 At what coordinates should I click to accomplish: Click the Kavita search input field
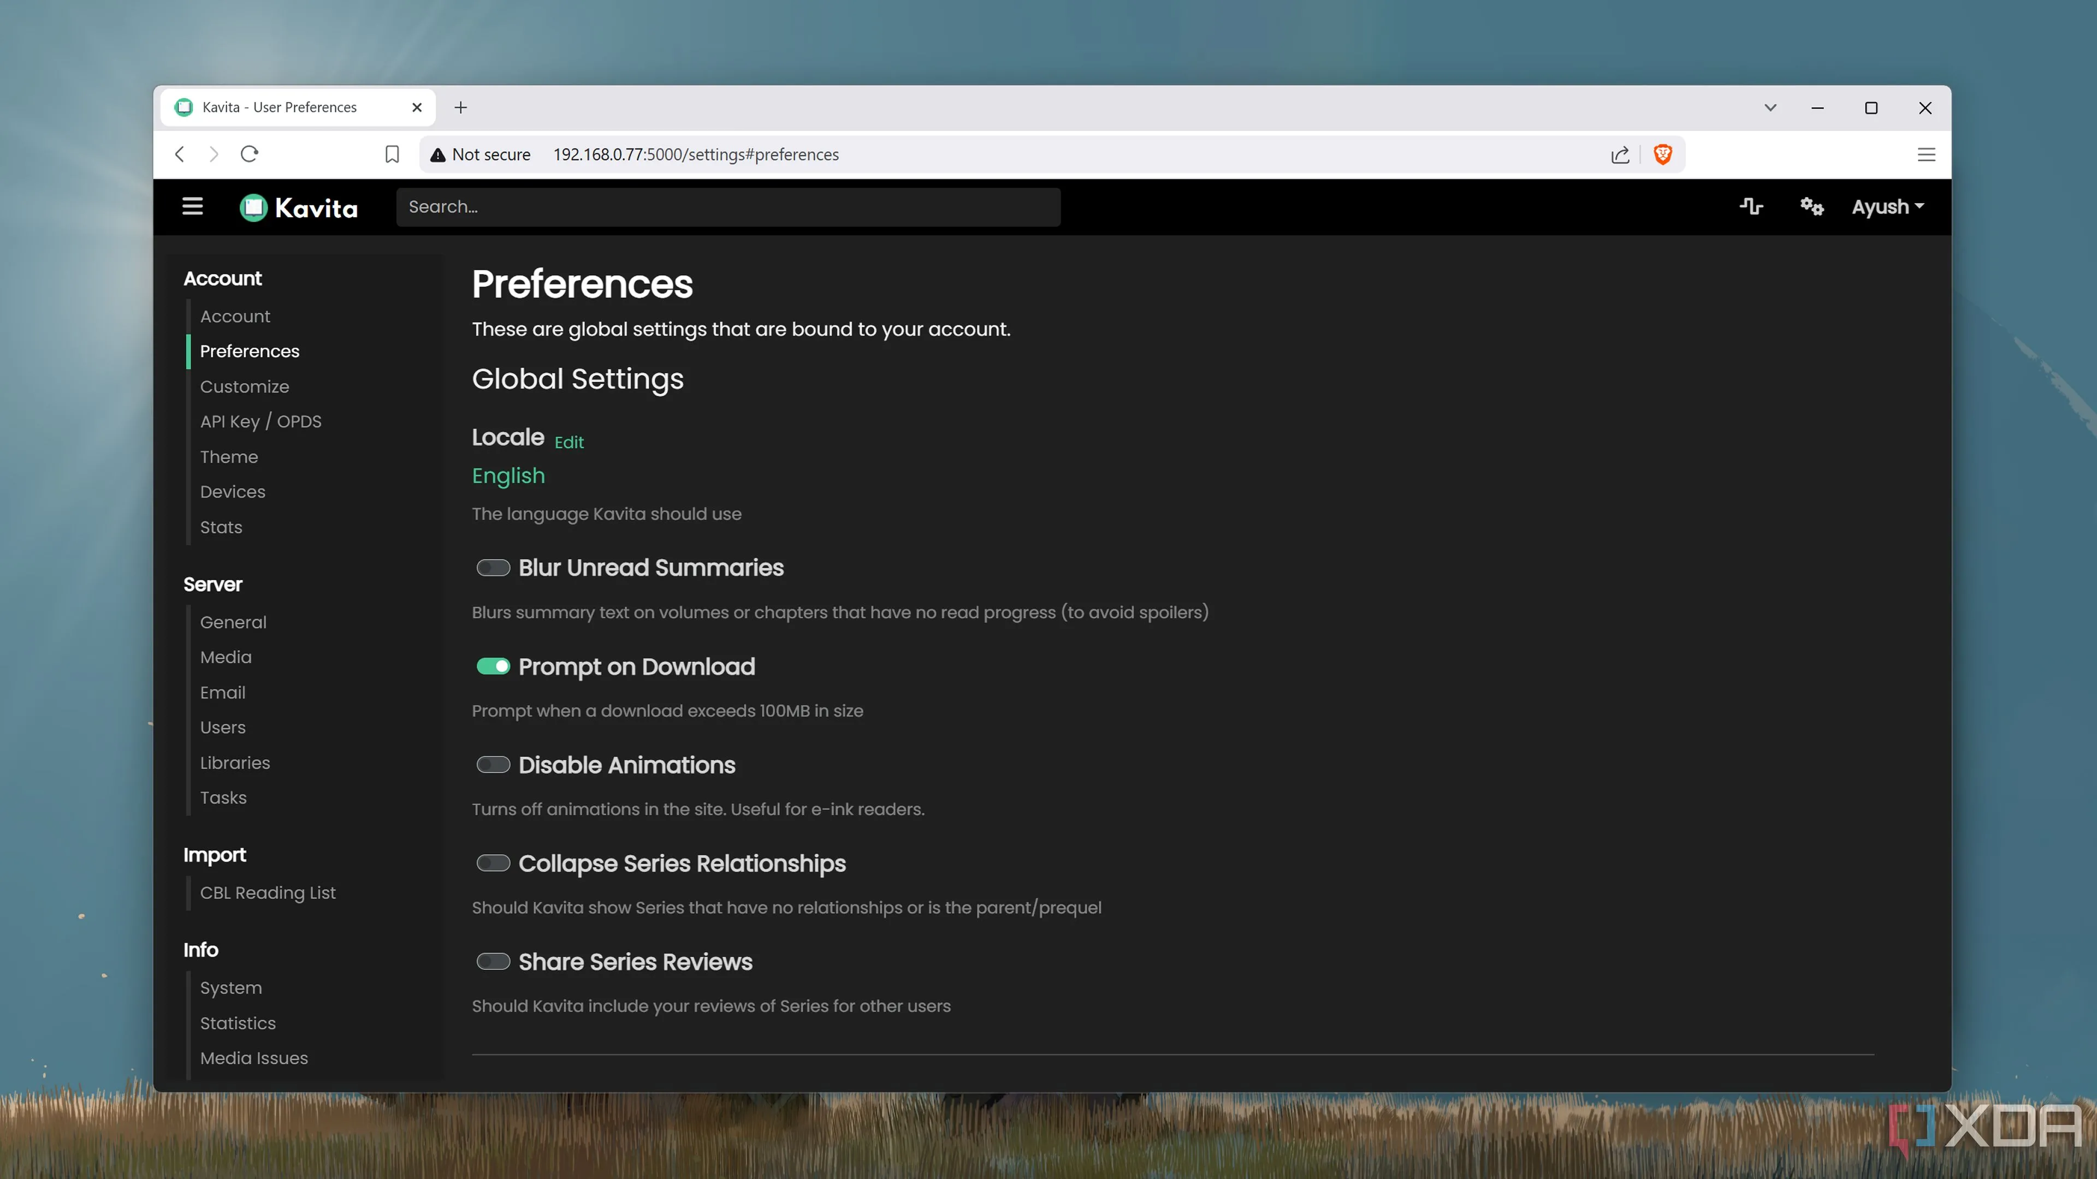click(x=728, y=207)
